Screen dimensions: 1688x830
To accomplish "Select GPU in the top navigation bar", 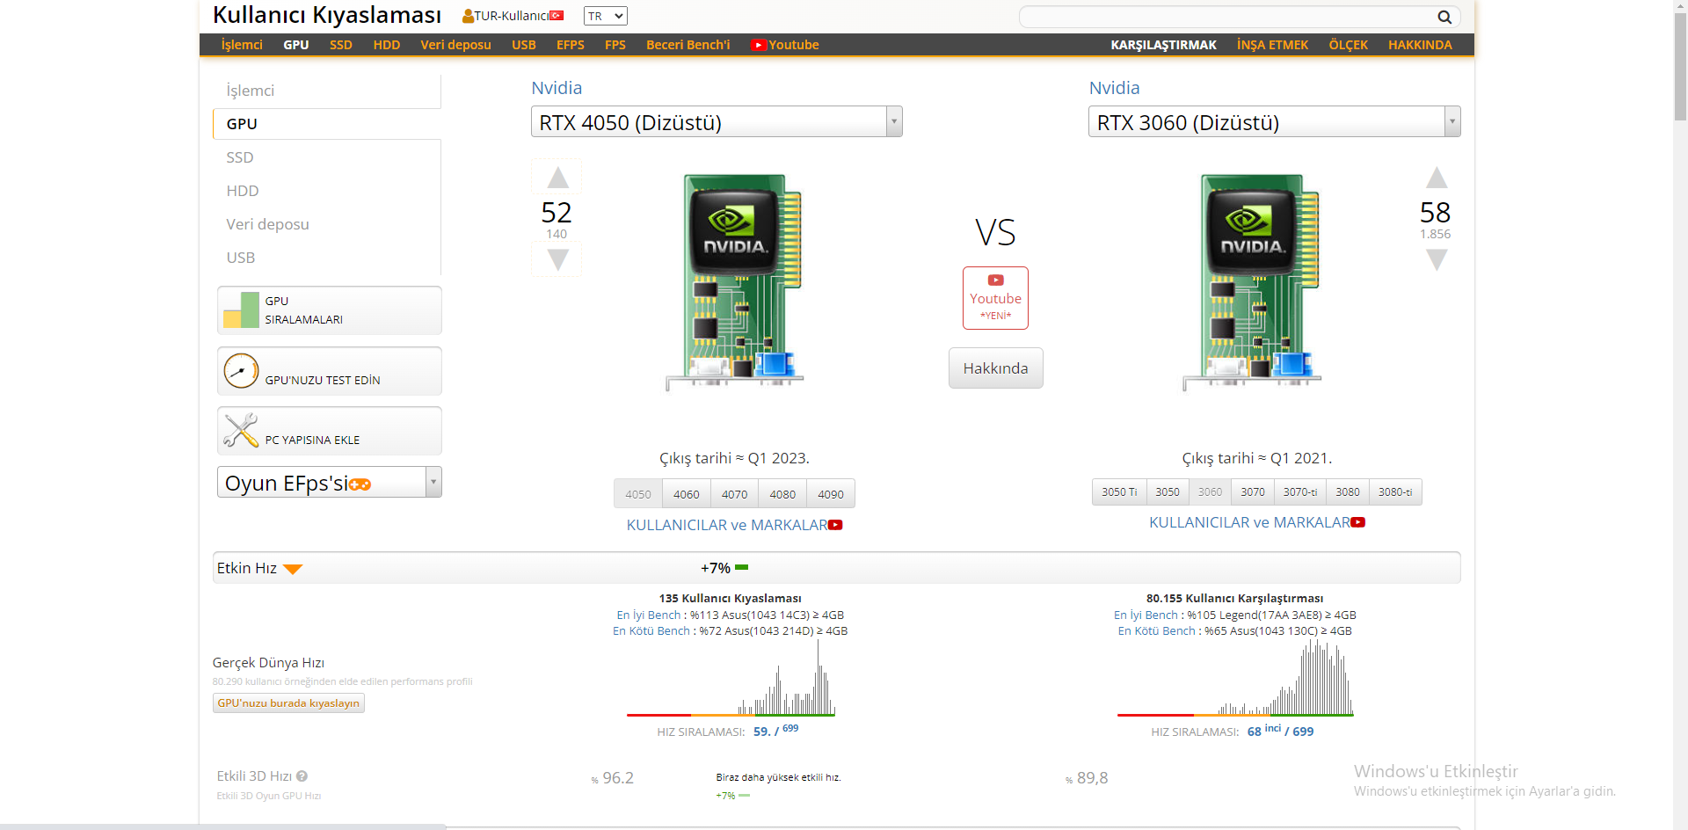I will [296, 45].
